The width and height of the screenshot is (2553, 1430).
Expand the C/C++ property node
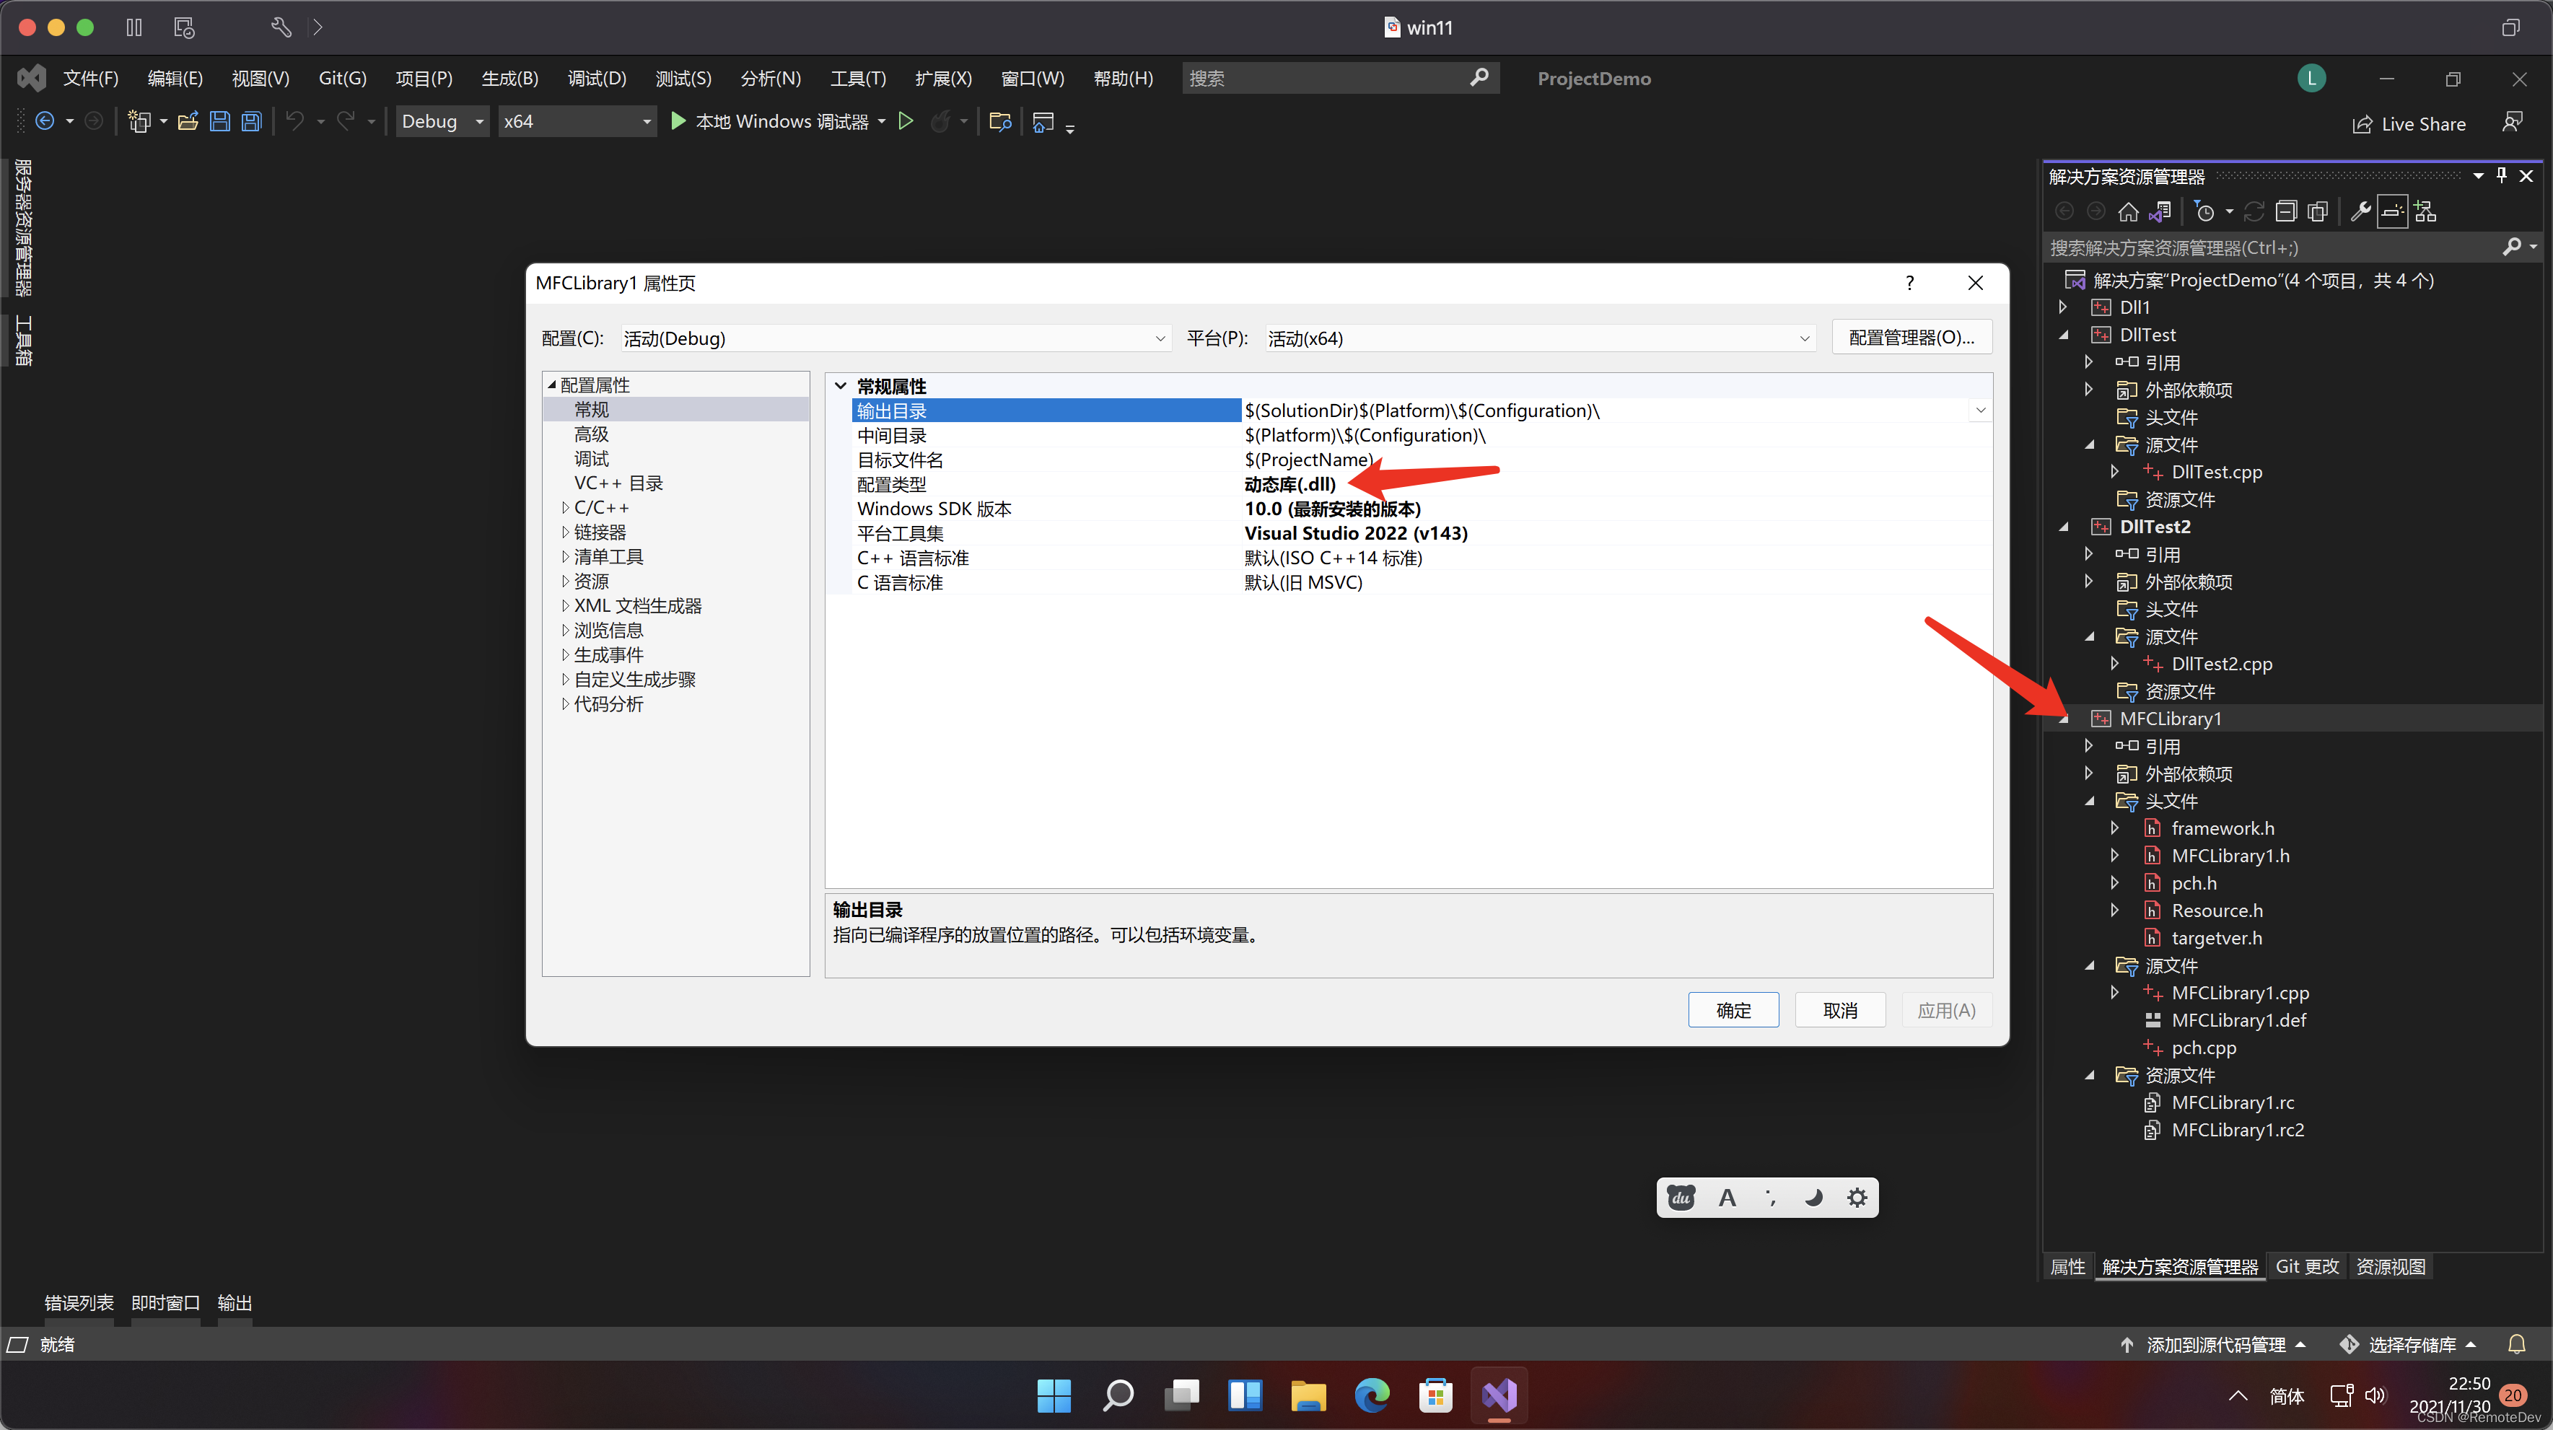[566, 507]
